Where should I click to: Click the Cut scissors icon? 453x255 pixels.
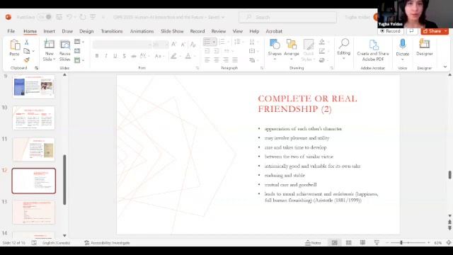coord(27,42)
